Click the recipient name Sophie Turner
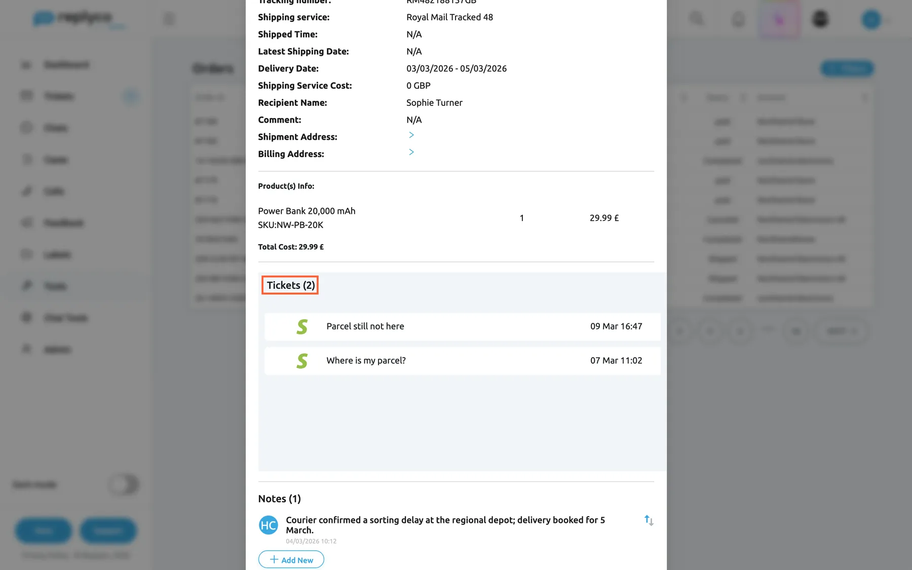The width and height of the screenshot is (912, 570). (434, 103)
